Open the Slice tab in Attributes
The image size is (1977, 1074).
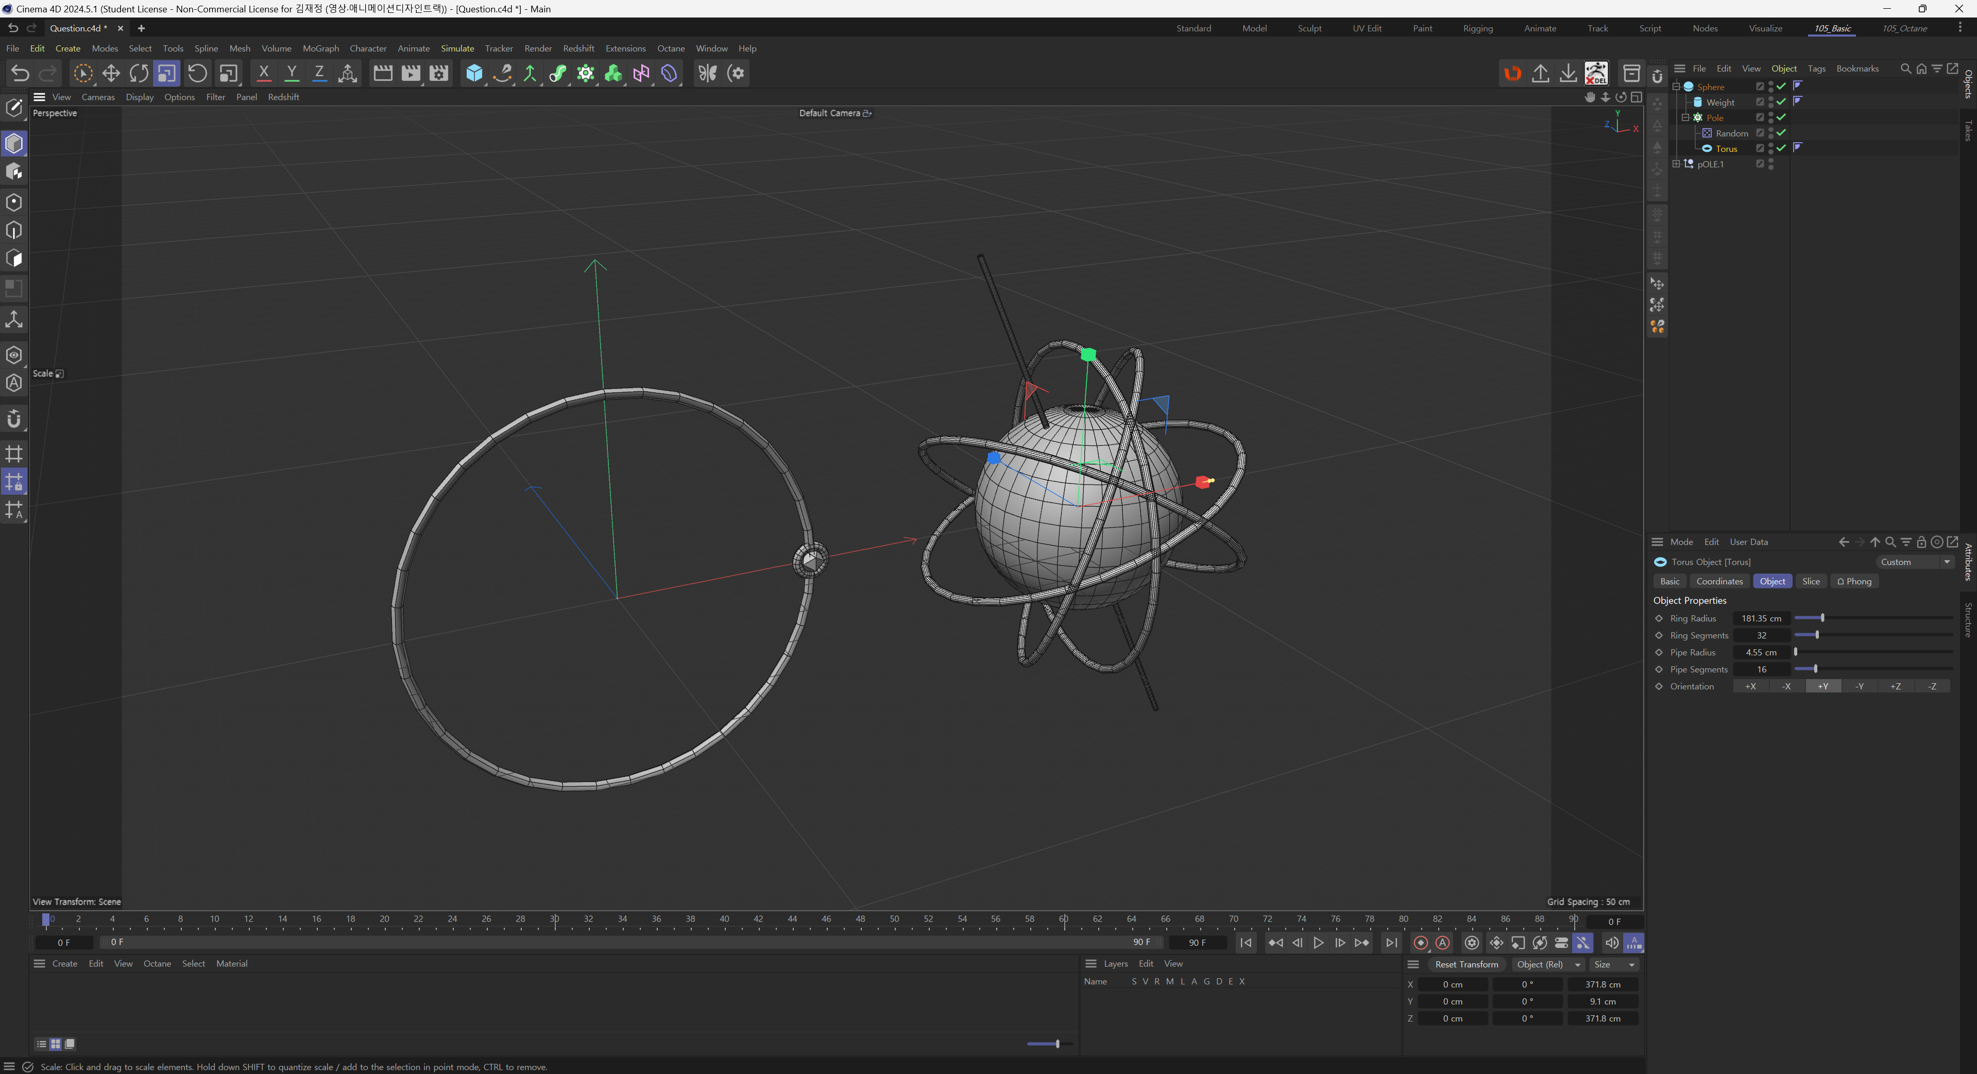click(x=1811, y=581)
